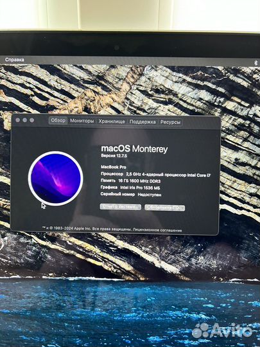Switch to the Обзор tab
The width and height of the screenshot is (260, 347).
pyautogui.click(x=58, y=120)
